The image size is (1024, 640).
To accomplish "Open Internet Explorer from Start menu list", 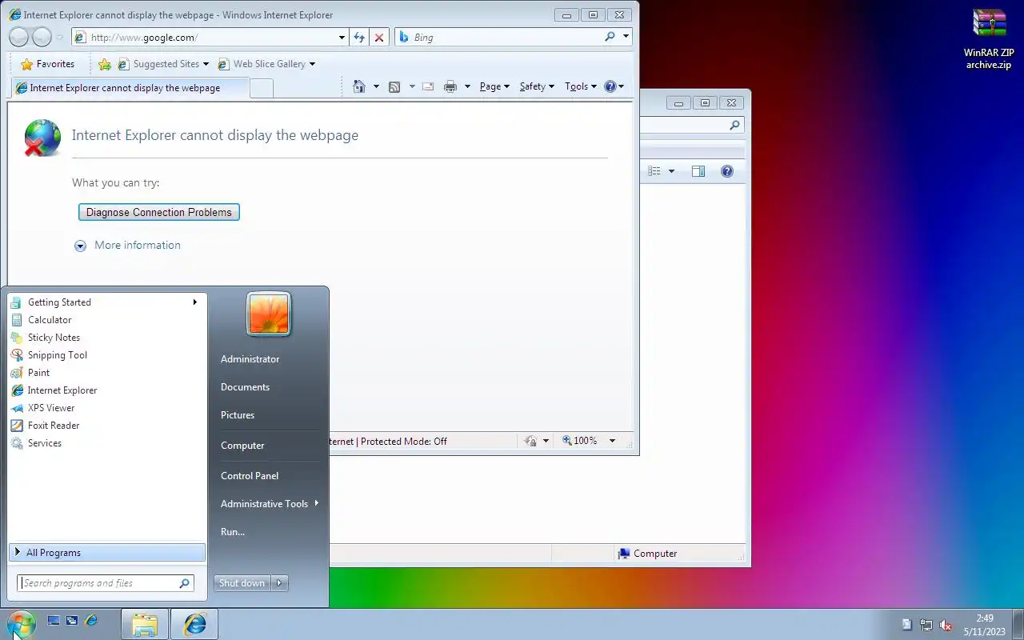I will [x=107, y=390].
